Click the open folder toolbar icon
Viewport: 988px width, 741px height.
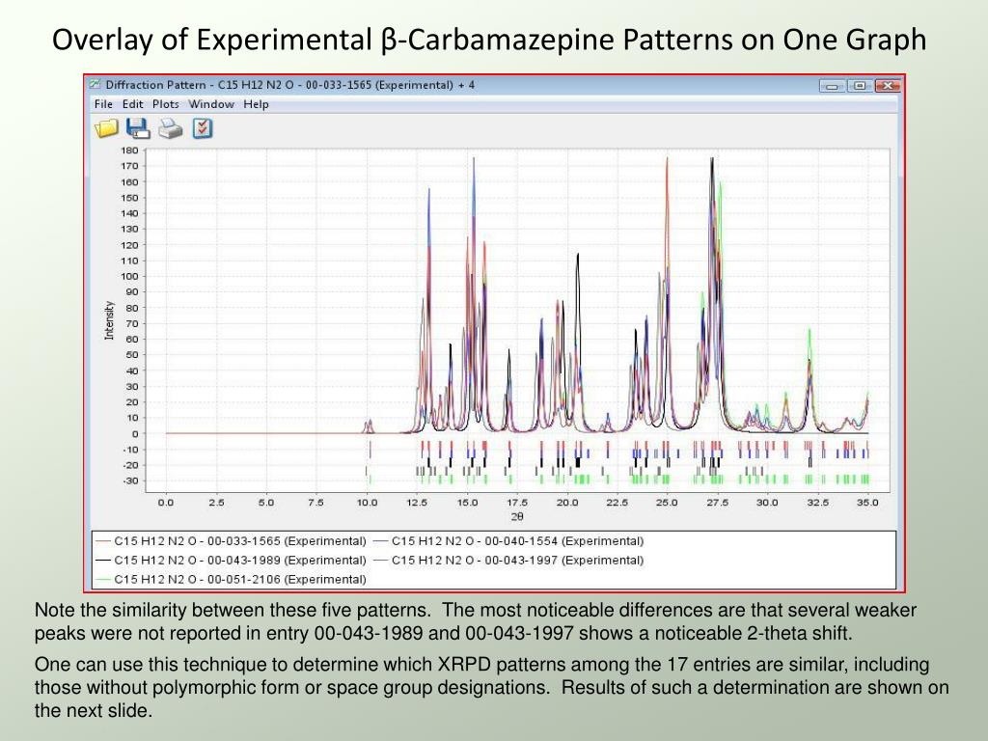(105, 128)
